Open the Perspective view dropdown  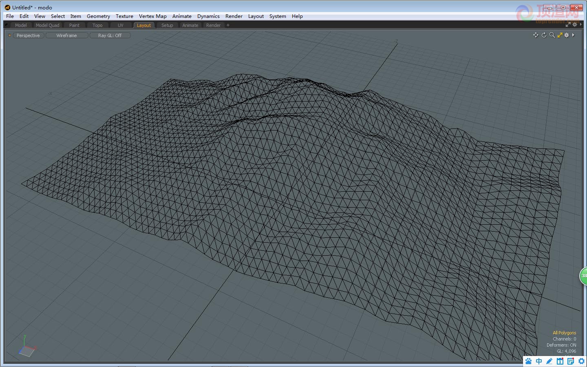[x=28, y=35]
